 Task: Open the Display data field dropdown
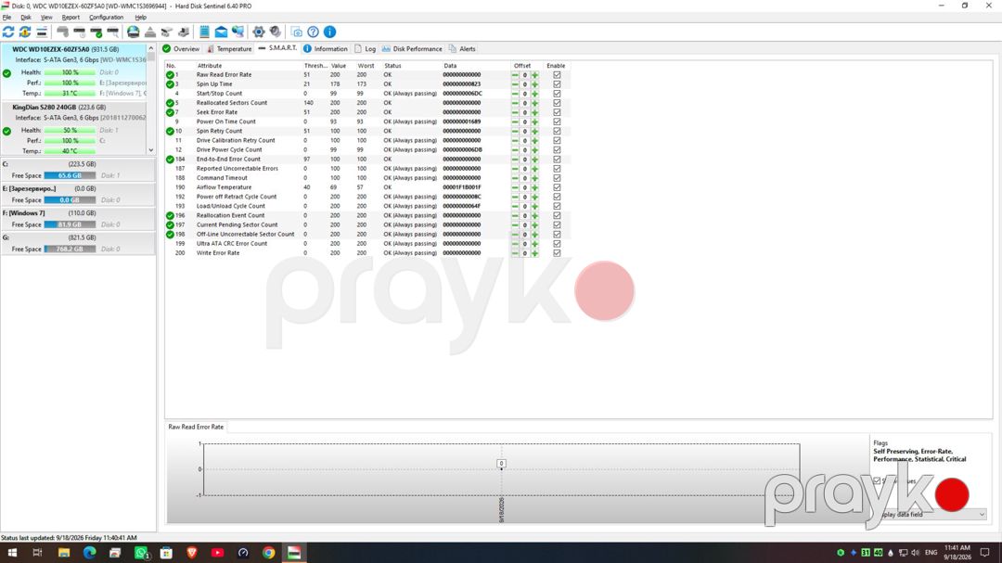coord(929,515)
